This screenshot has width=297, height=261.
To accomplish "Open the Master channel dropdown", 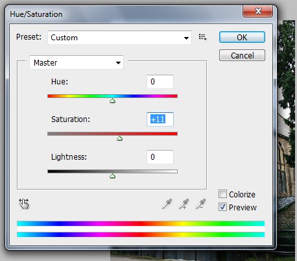I will (77, 62).
